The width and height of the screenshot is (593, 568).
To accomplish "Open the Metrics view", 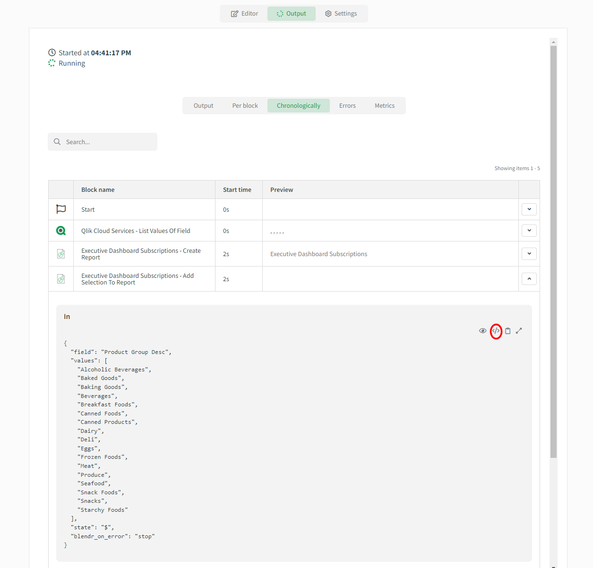I will [385, 106].
